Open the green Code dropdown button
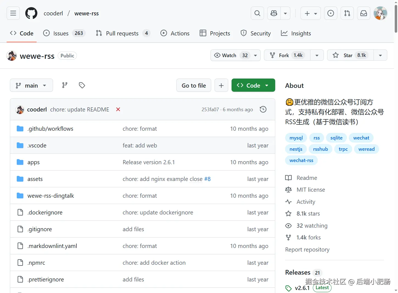The width and height of the screenshot is (398, 293). click(253, 85)
